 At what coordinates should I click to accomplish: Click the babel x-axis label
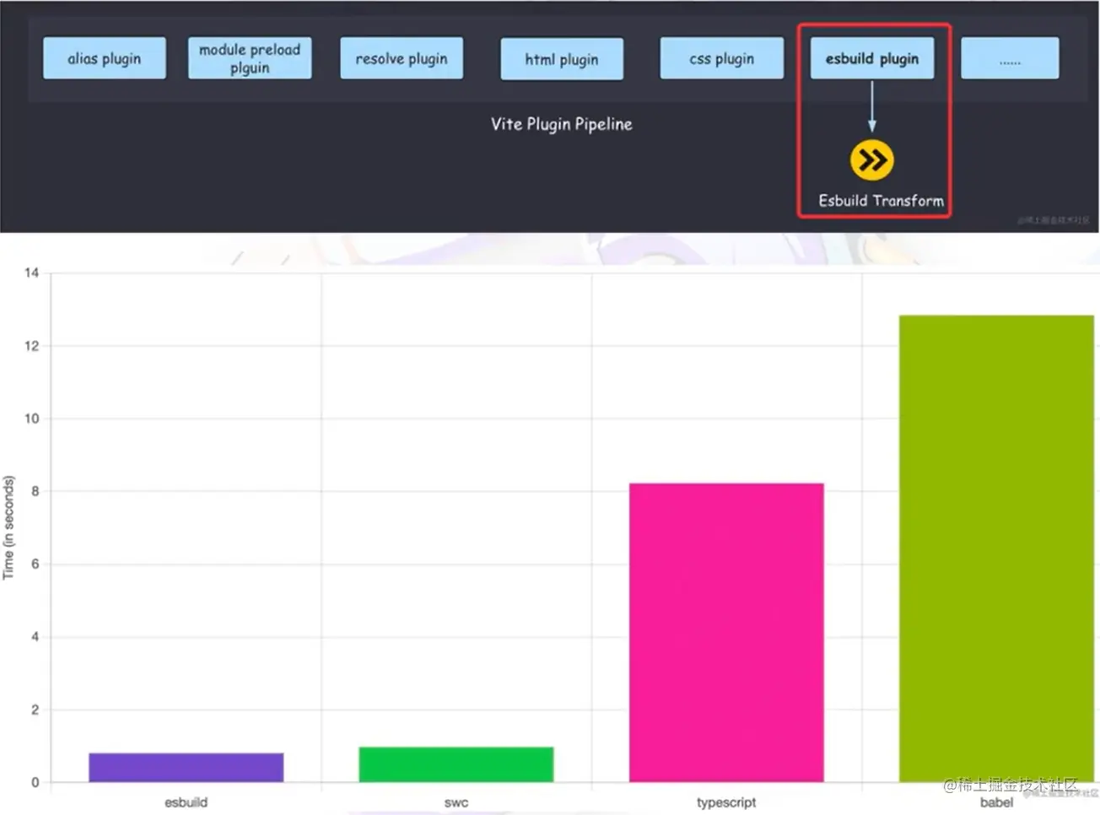(996, 802)
